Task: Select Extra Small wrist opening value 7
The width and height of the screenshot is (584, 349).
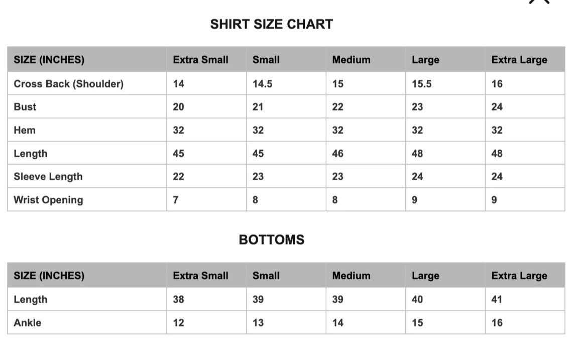Action: point(175,200)
